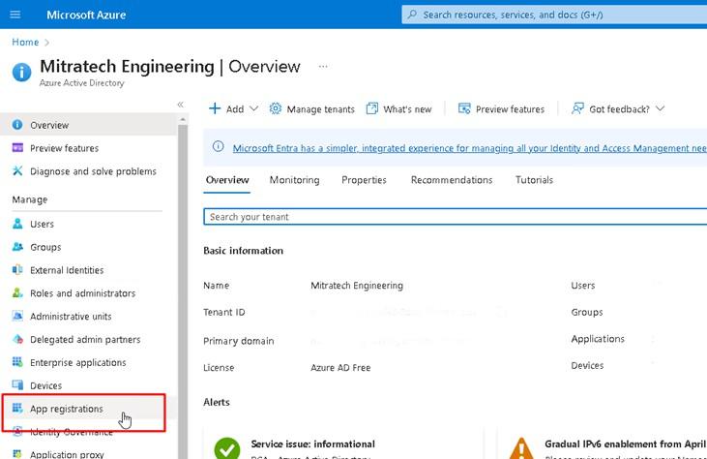707x459 pixels.
Task: Open Administrative units blade
Action: tap(71, 317)
